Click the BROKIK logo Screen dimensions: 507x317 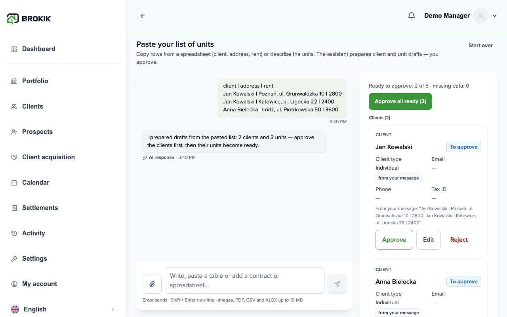pos(29,19)
